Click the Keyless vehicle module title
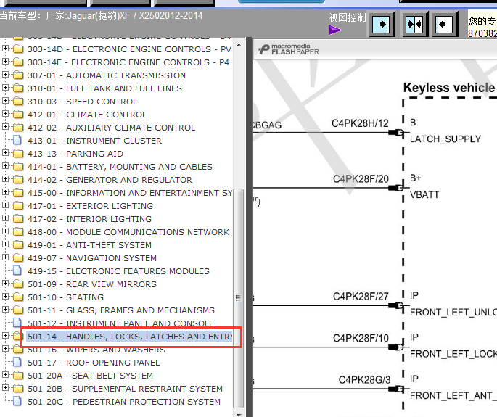The image size is (497, 417). 450,88
